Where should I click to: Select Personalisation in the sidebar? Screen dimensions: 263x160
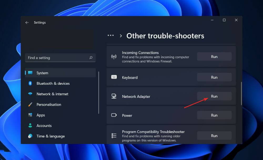(x=60, y=104)
